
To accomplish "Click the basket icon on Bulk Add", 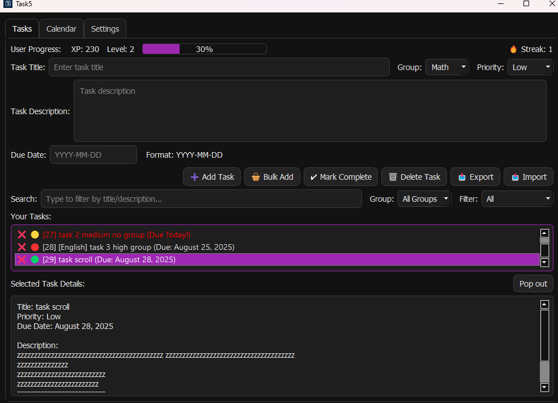I will point(255,177).
